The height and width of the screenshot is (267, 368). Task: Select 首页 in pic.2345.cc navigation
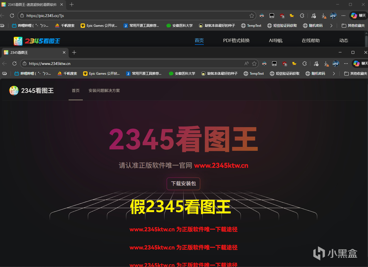pyautogui.click(x=199, y=41)
